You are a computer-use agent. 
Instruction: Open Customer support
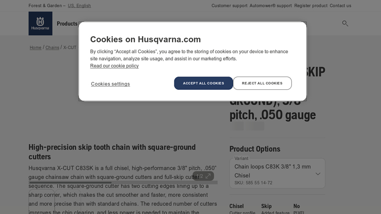click(230, 6)
